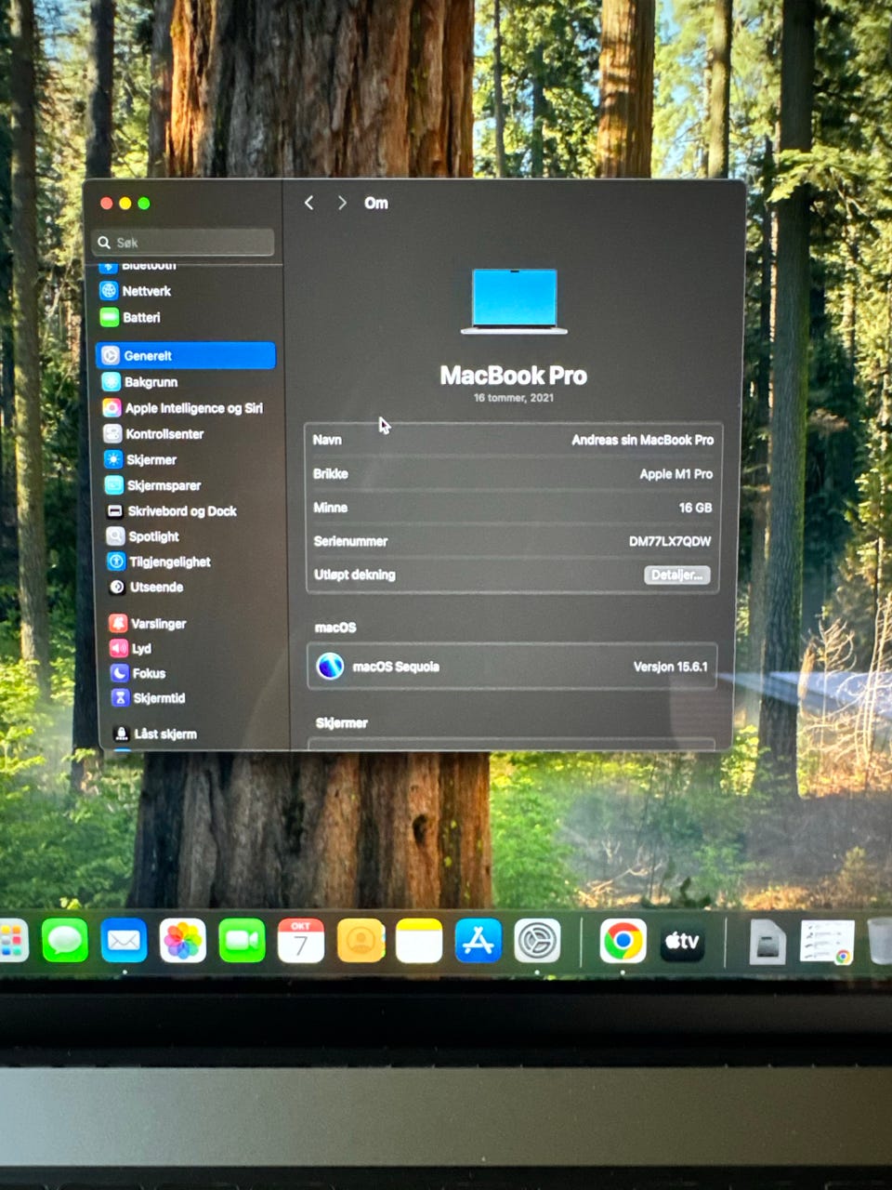This screenshot has width=892, height=1190.
Task: Open Calendar from the Dock
Action: click(x=301, y=941)
